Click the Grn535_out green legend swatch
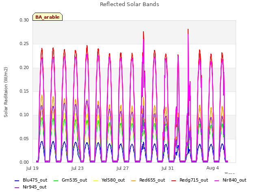 coord(56,180)
